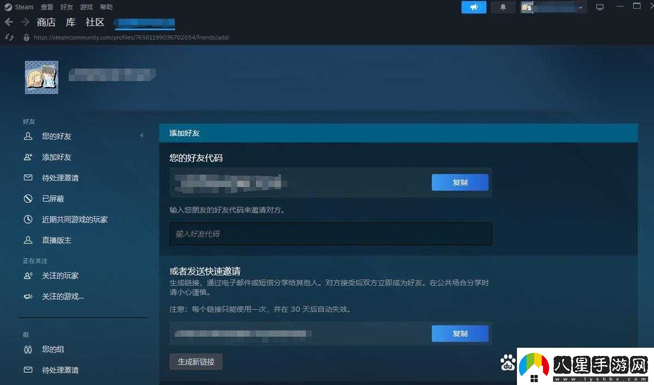Check notifications with the bell icon

(x=503, y=7)
